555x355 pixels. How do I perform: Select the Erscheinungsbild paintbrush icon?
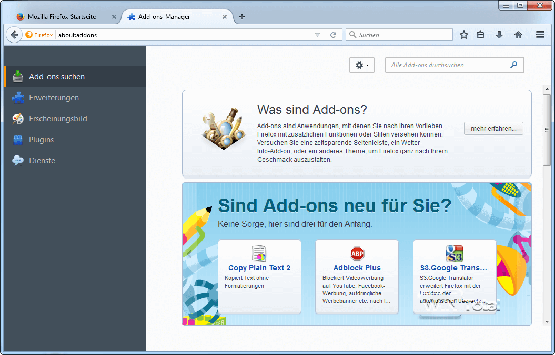click(x=18, y=119)
